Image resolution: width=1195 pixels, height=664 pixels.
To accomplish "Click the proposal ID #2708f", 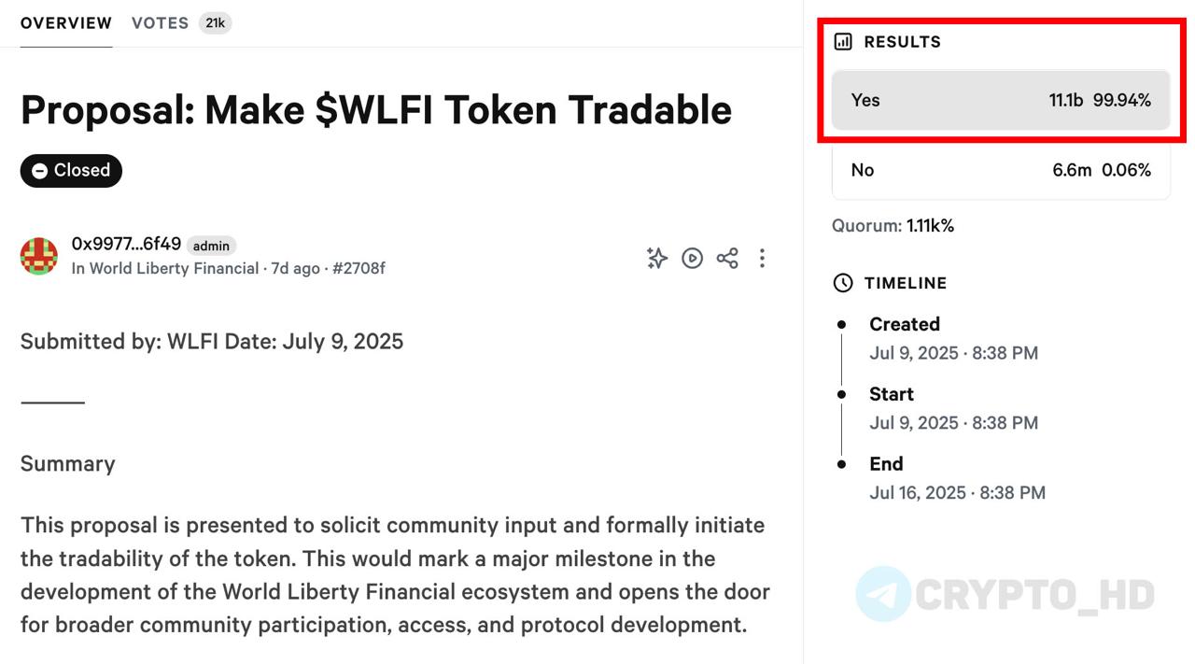I will click(358, 269).
